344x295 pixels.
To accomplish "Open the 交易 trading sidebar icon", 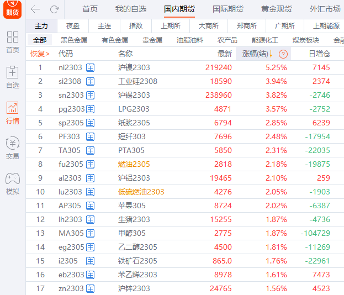I will coord(12,149).
